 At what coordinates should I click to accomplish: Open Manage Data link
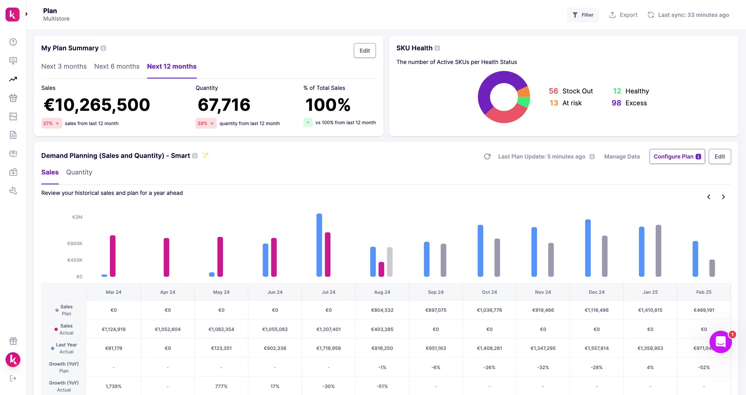tap(622, 156)
